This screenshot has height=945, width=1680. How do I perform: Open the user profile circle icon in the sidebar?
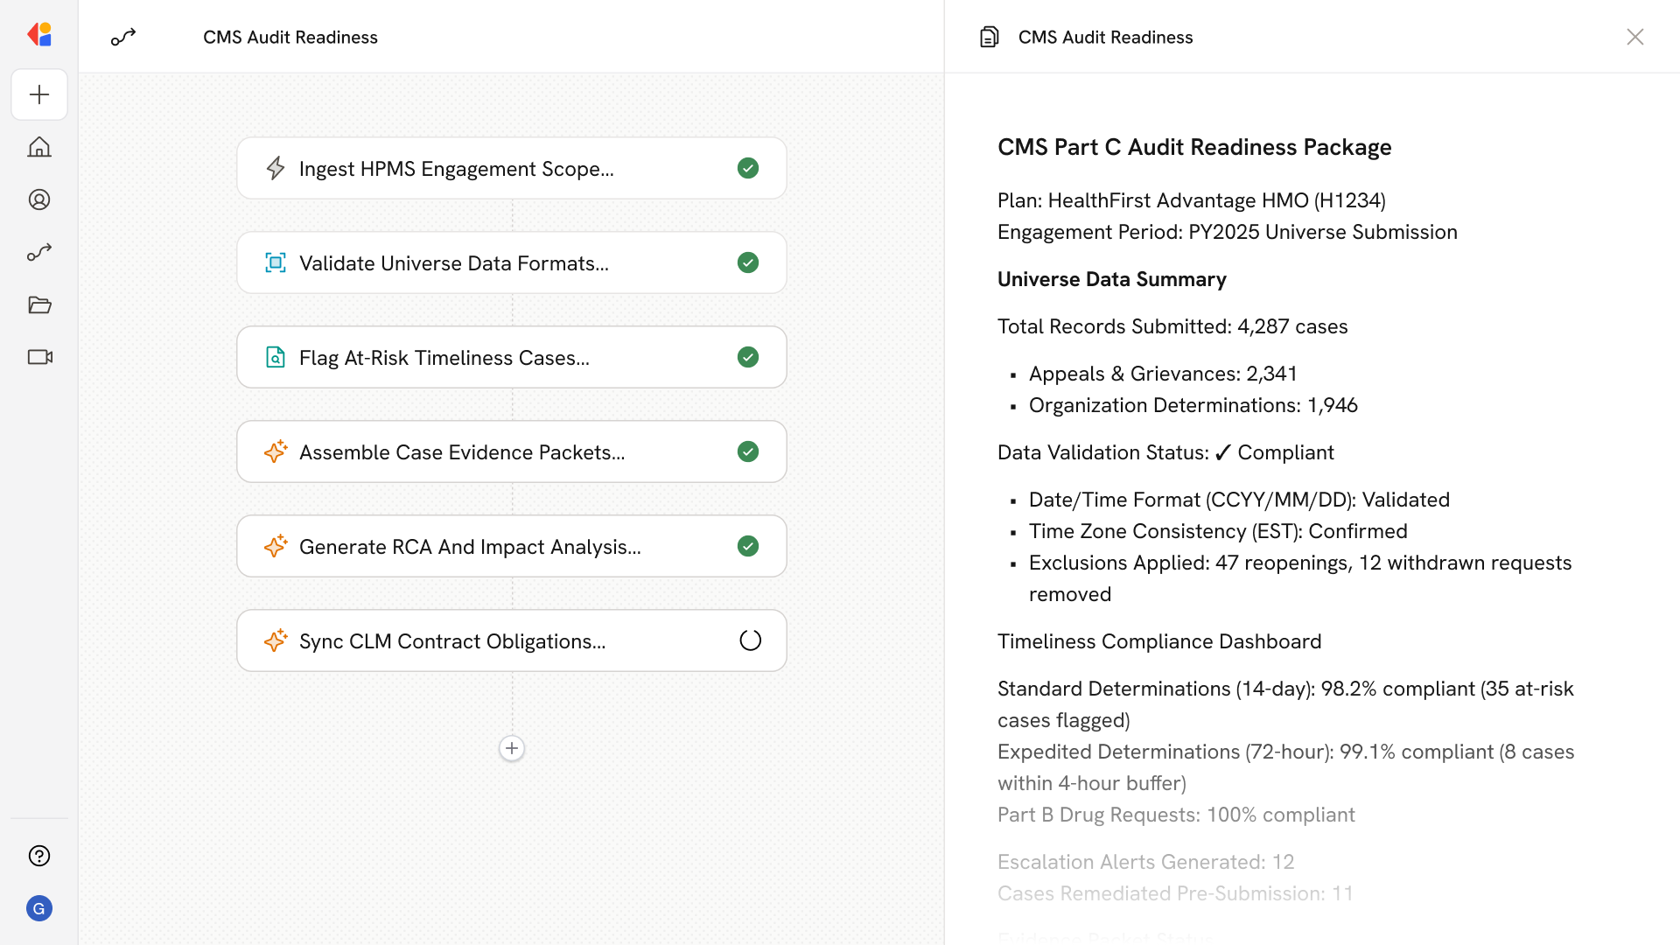point(39,199)
